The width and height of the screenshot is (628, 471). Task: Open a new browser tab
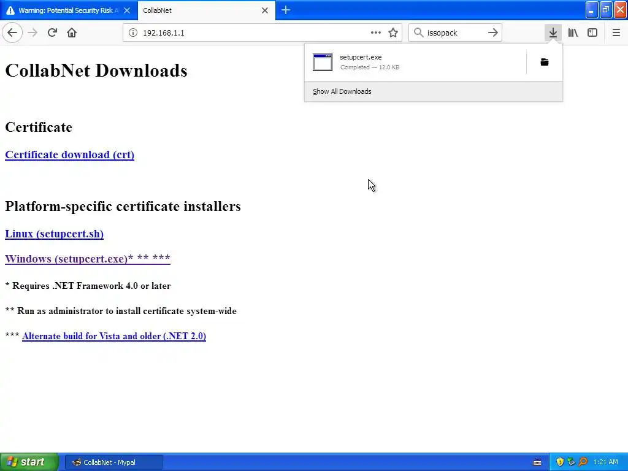click(x=286, y=10)
